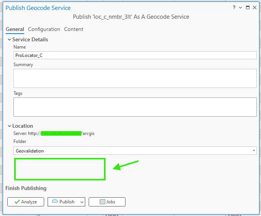Viewport: 261px width, 216px height.
Task: Click into the Summary text box
Action: (135, 78)
